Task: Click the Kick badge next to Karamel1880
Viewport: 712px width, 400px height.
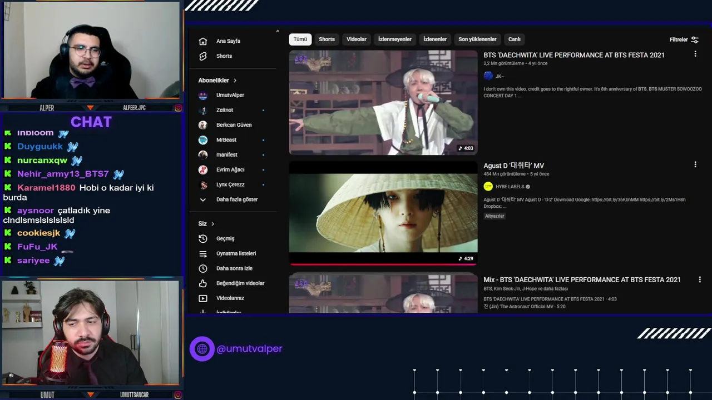Action: click(8, 188)
